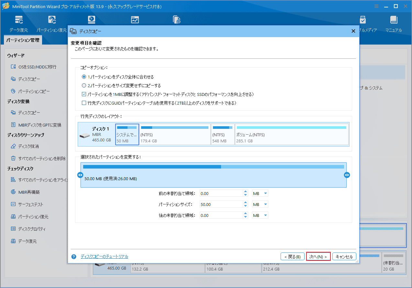Click the hamburger menu icon in title bar
This screenshot has width=412, height=288.
376,6
